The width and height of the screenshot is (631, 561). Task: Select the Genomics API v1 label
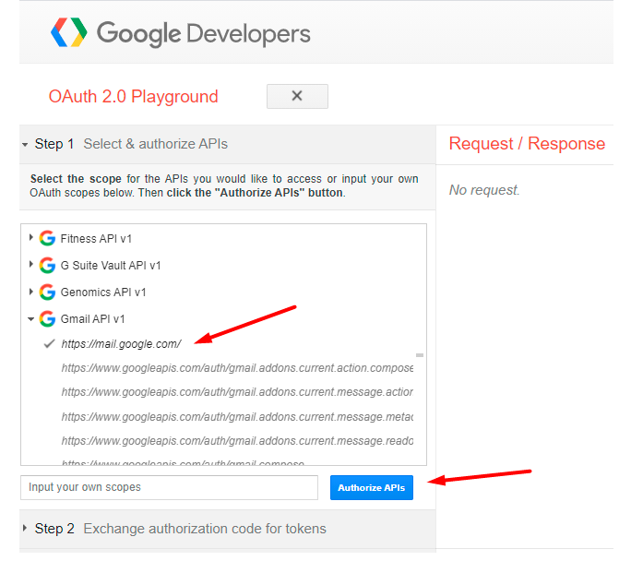(103, 292)
